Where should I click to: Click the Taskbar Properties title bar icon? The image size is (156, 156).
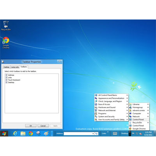click(x=3, y=62)
